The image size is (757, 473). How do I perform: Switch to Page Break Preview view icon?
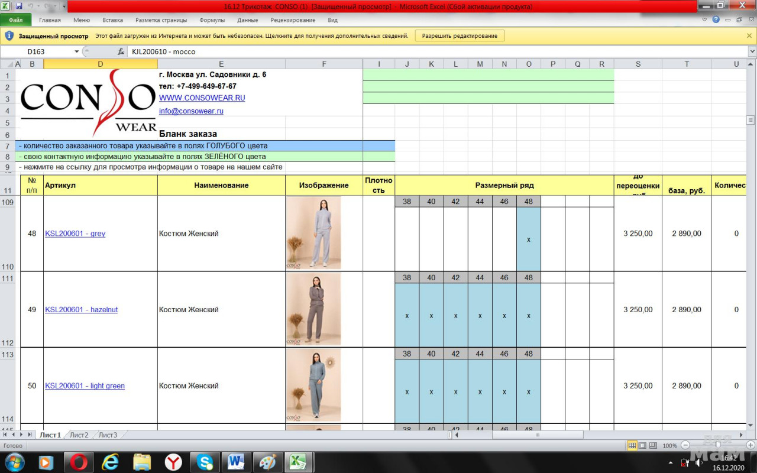tap(653, 445)
